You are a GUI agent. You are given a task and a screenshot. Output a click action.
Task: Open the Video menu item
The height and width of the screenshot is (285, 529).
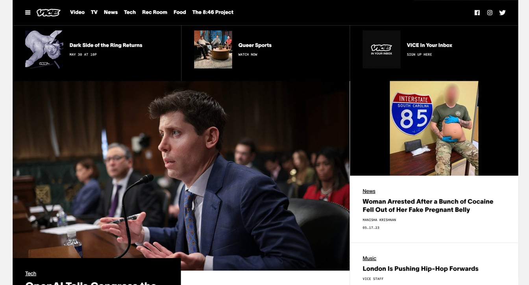[x=77, y=12]
